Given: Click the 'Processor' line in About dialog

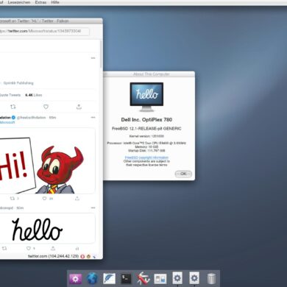Looking at the screenshot, I should [x=146, y=143].
